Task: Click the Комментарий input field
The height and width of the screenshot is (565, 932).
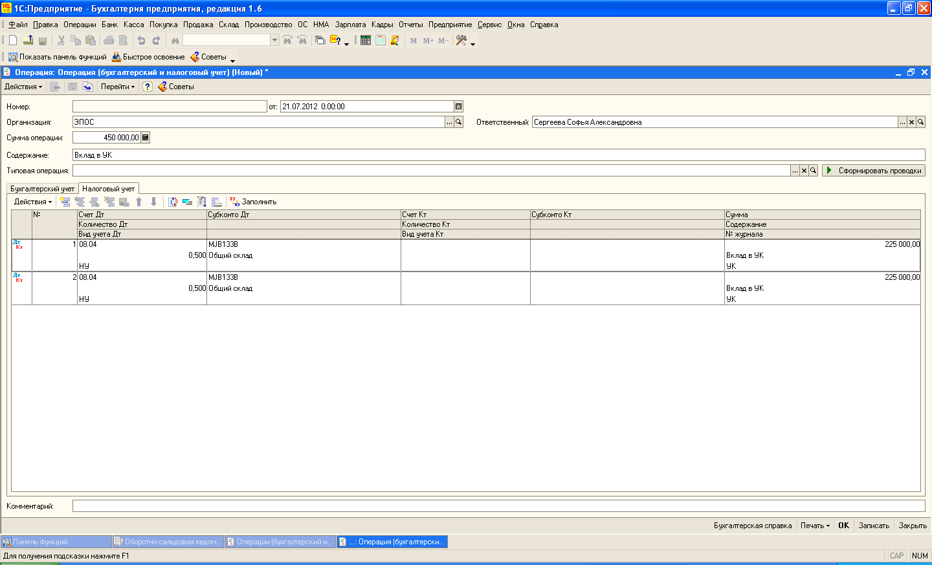Action: (x=499, y=506)
